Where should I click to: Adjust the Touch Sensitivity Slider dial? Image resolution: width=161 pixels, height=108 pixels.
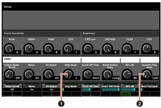29,48
